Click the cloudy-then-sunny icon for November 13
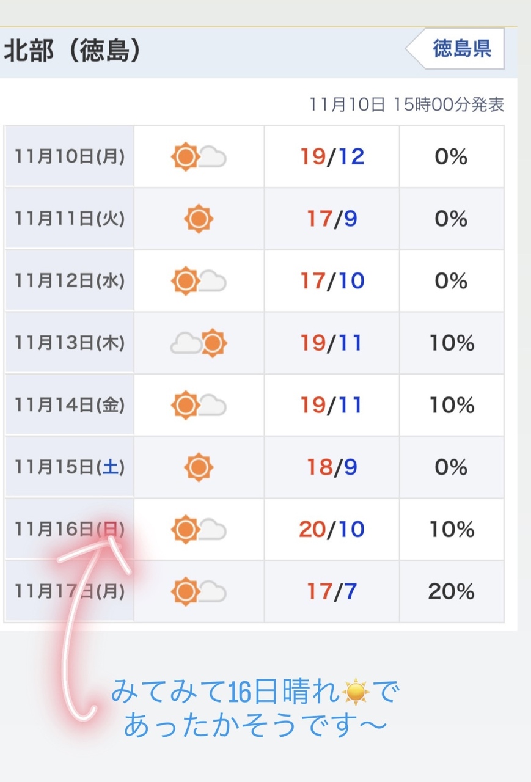 tap(199, 343)
